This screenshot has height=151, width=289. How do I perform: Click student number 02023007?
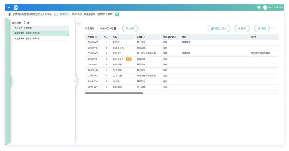pos(93,76)
